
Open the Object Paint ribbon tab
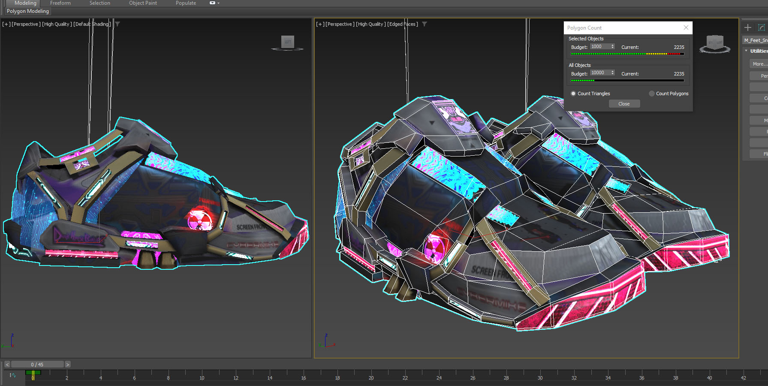(143, 3)
